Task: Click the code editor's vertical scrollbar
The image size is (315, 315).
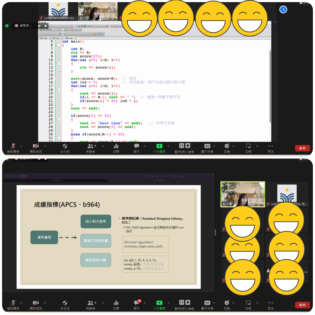Action: tap(270, 87)
